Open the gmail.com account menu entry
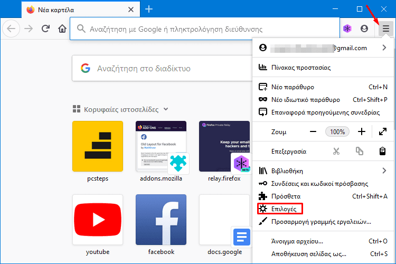 (323, 48)
